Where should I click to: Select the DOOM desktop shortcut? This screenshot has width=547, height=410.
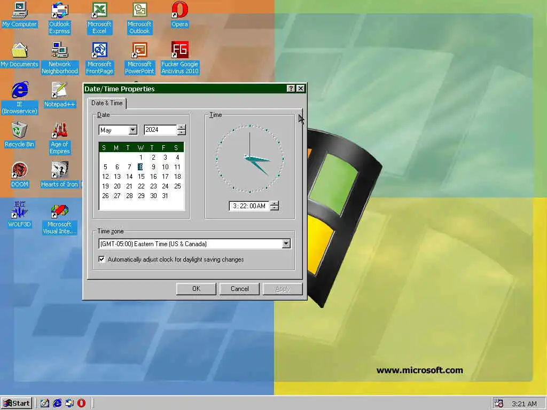20,175
